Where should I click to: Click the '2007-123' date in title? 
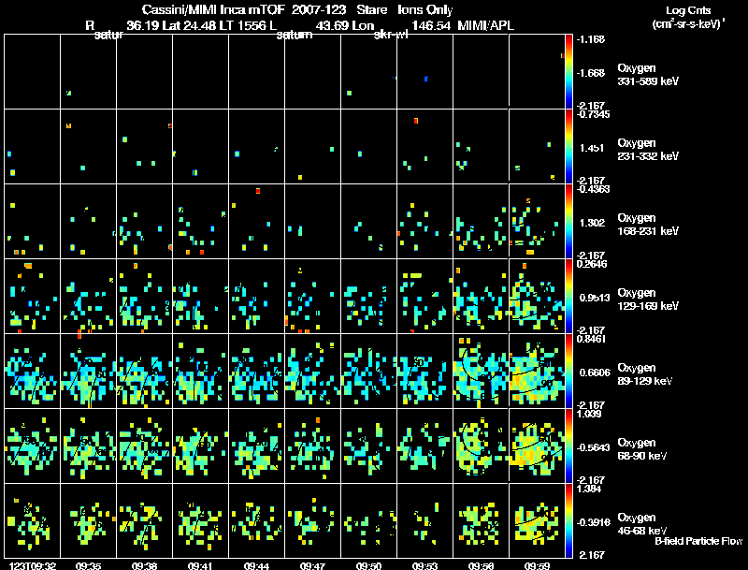point(319,9)
